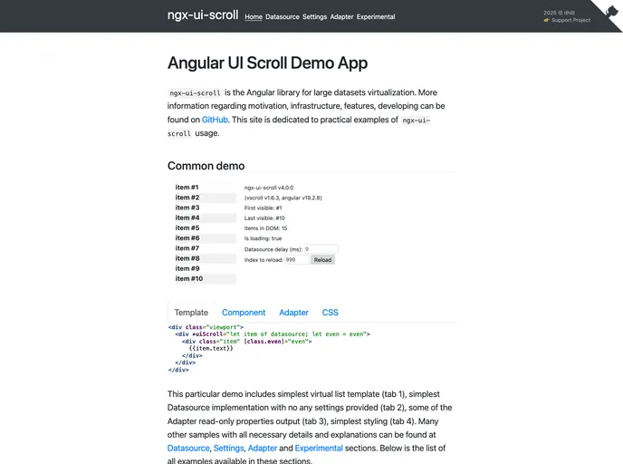This screenshot has height=464, width=623.
Task: Select list row item #1
Action: [206, 188]
